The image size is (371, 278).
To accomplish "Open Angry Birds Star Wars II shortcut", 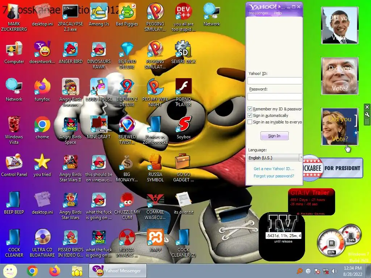I will [x=71, y=168].
